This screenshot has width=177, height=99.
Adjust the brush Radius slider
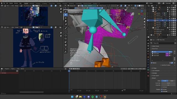point(80,8)
